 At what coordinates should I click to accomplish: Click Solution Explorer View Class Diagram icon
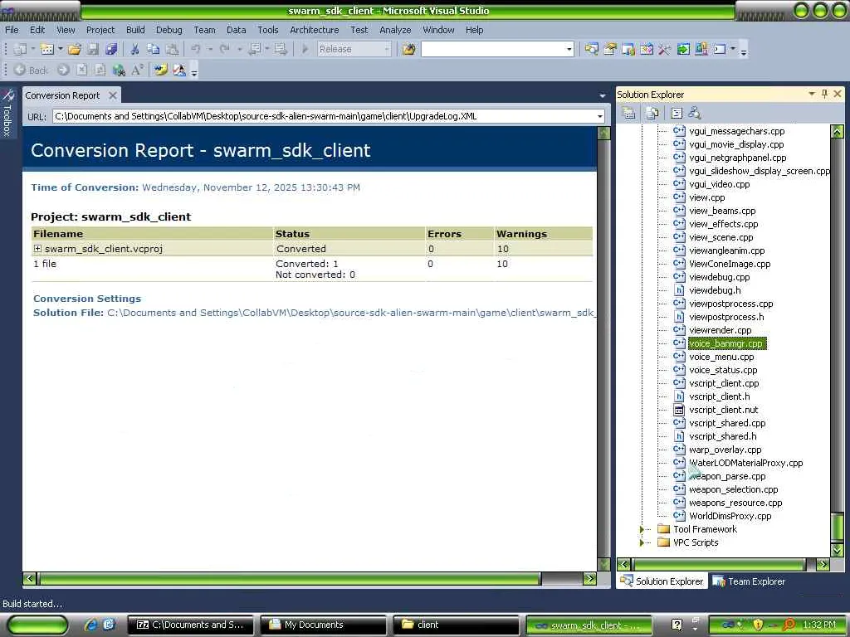tap(695, 113)
